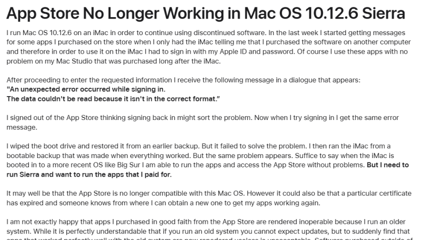425x240 pixels.
Task: Click the phrase "particular certificate"
Action: click(x=379, y=194)
